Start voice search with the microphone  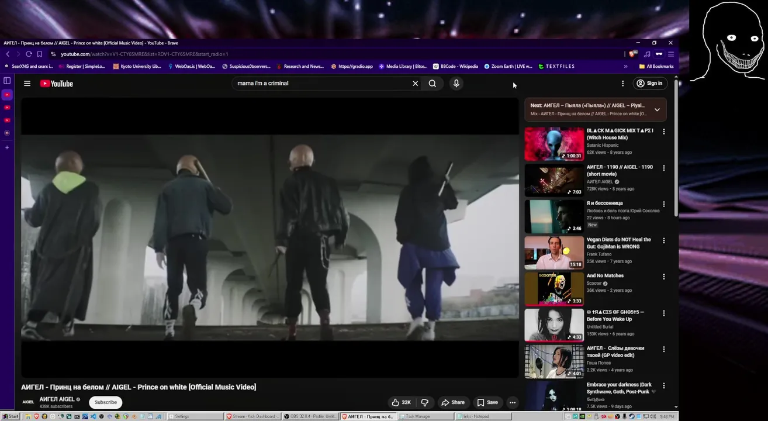tap(456, 84)
